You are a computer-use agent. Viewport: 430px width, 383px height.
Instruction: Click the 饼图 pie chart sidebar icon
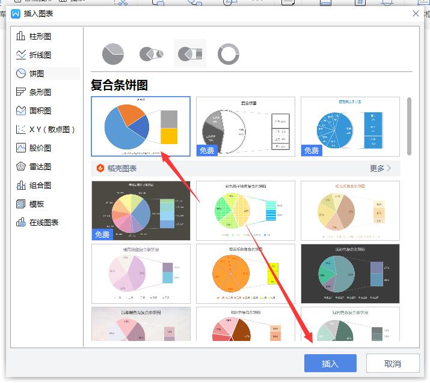21,73
